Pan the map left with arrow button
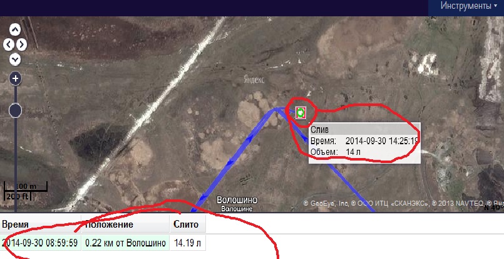The image size is (504, 259). coord(9,45)
